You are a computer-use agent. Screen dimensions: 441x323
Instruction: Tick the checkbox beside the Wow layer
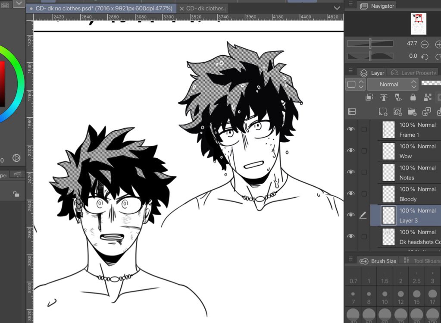364,151
